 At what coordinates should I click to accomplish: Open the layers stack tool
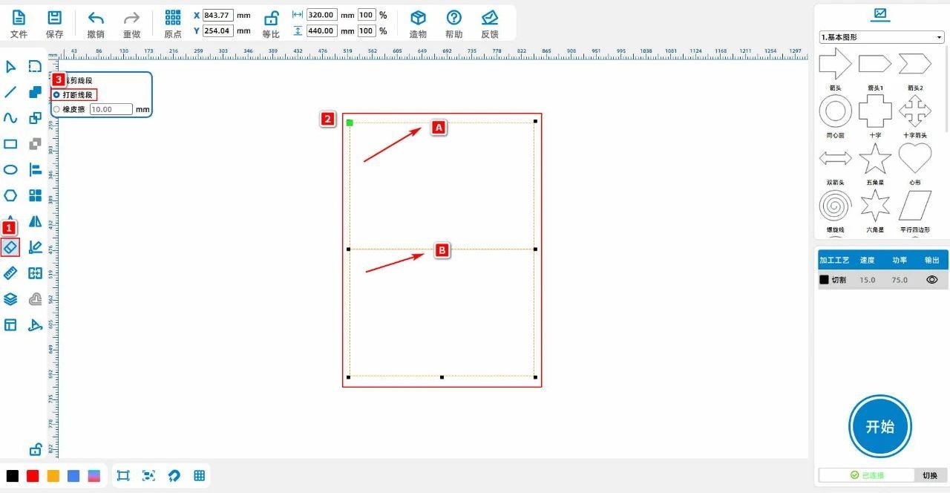click(x=10, y=298)
